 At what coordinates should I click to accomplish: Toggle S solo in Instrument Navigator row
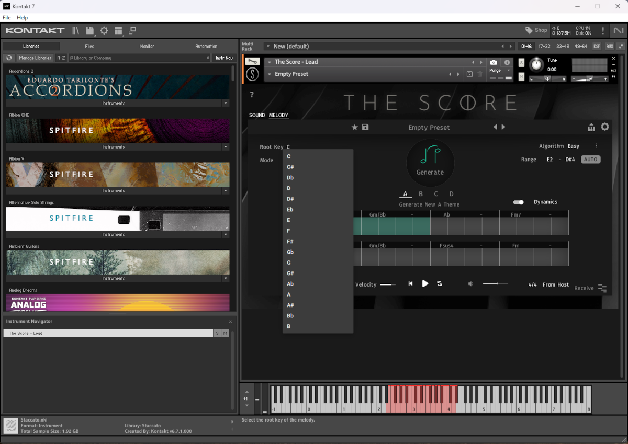[217, 333]
